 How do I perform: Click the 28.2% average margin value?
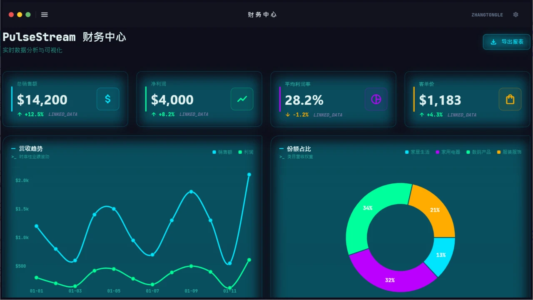click(x=304, y=100)
